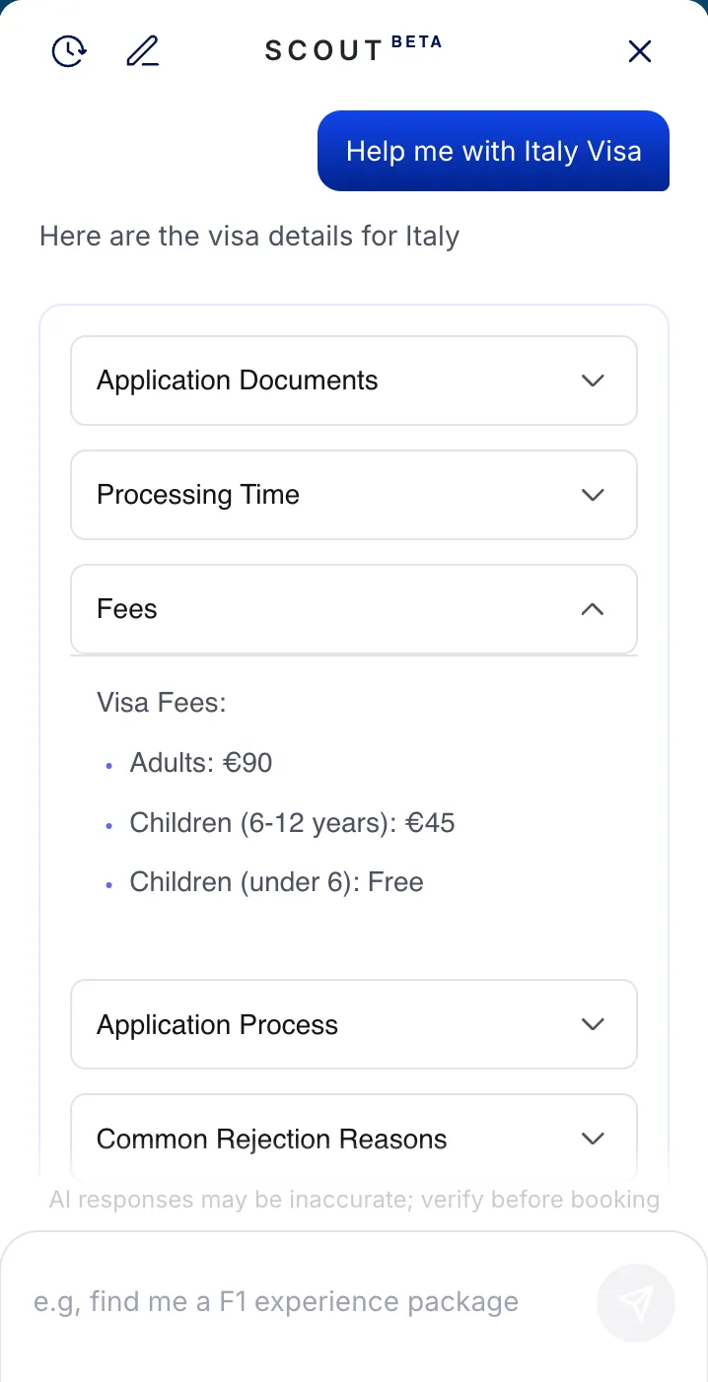Viewport: 708px width, 1382px height.
Task: Expand the Processing Time section
Action: tap(353, 495)
